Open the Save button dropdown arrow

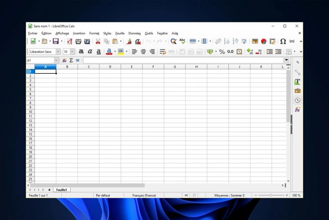point(62,41)
